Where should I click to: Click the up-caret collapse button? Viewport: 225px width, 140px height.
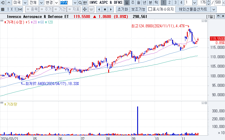pos(9,3)
